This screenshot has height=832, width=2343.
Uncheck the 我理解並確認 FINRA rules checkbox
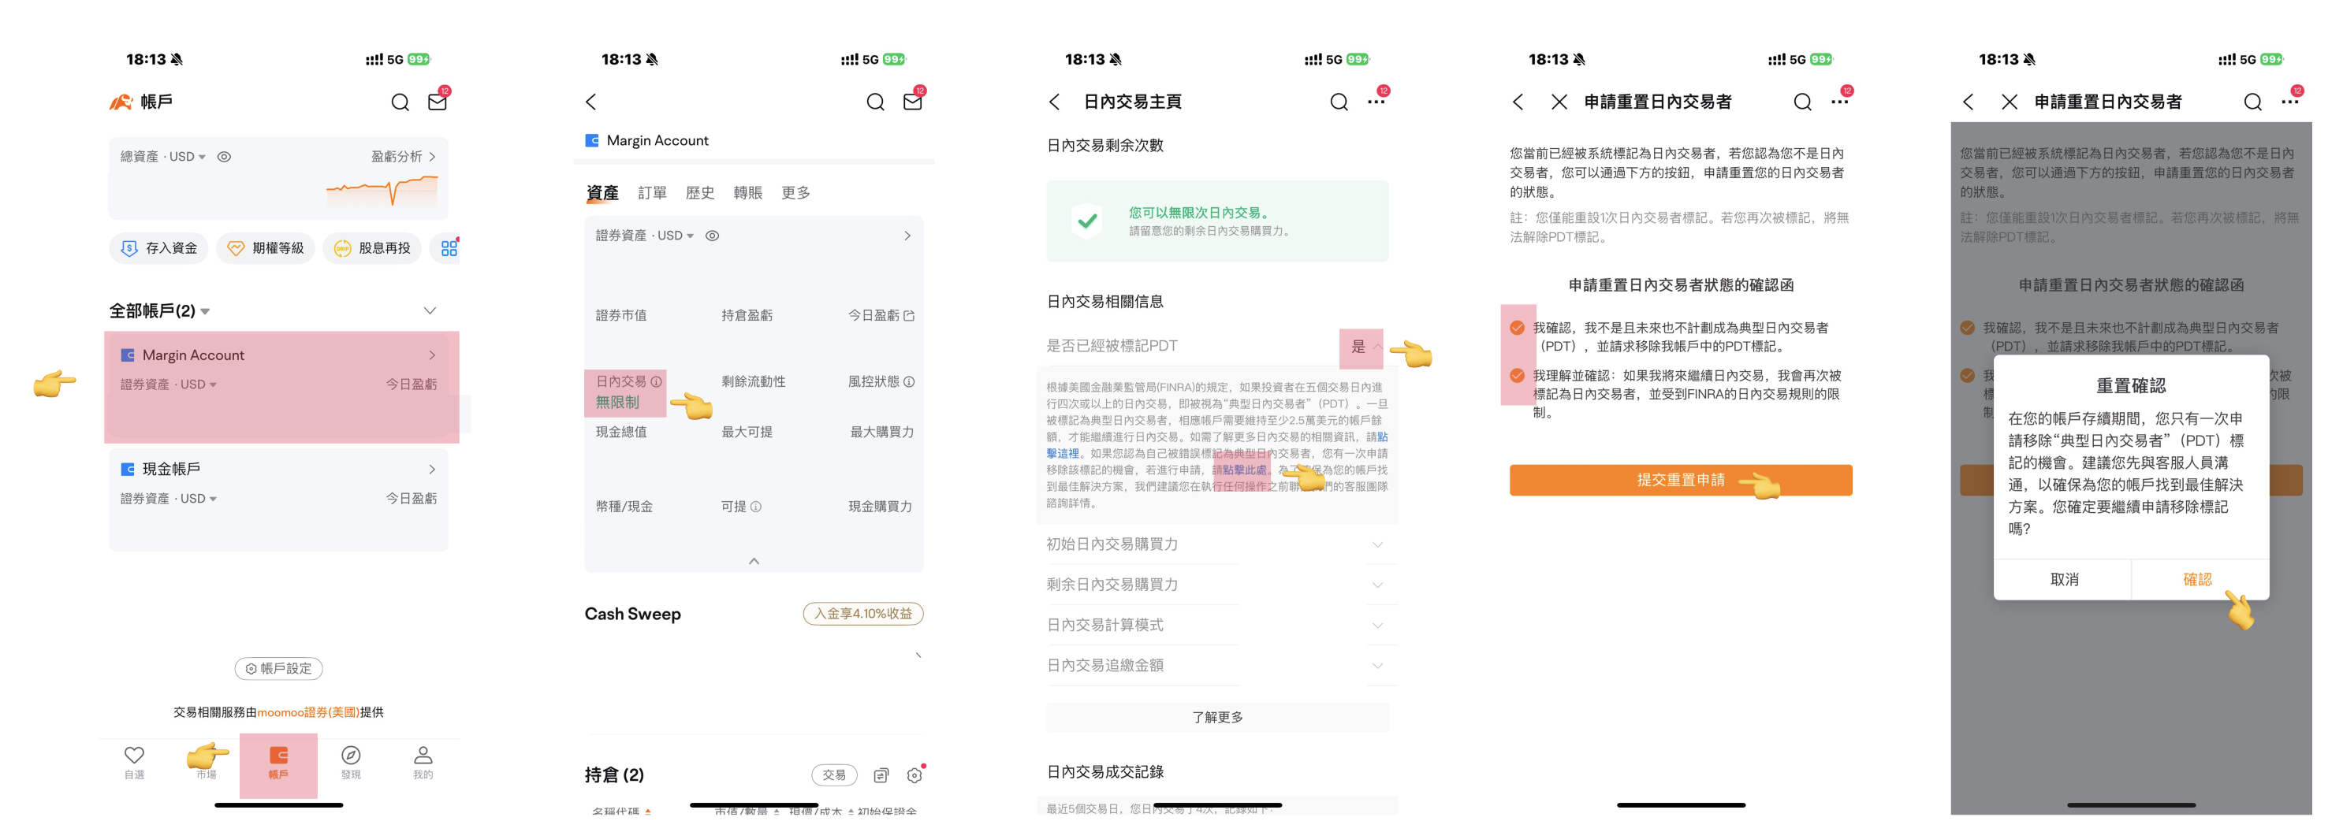(x=1517, y=376)
